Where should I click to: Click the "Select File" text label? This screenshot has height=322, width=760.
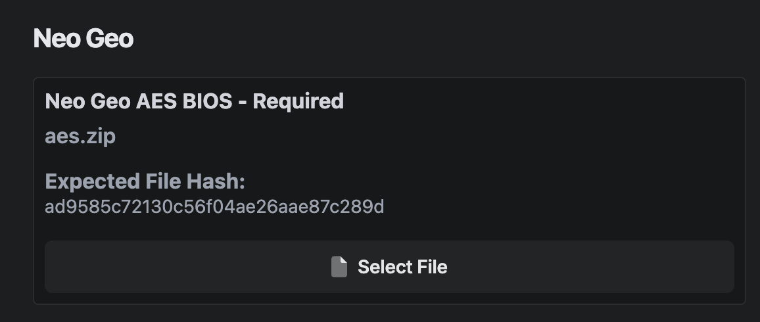pyautogui.click(x=402, y=267)
